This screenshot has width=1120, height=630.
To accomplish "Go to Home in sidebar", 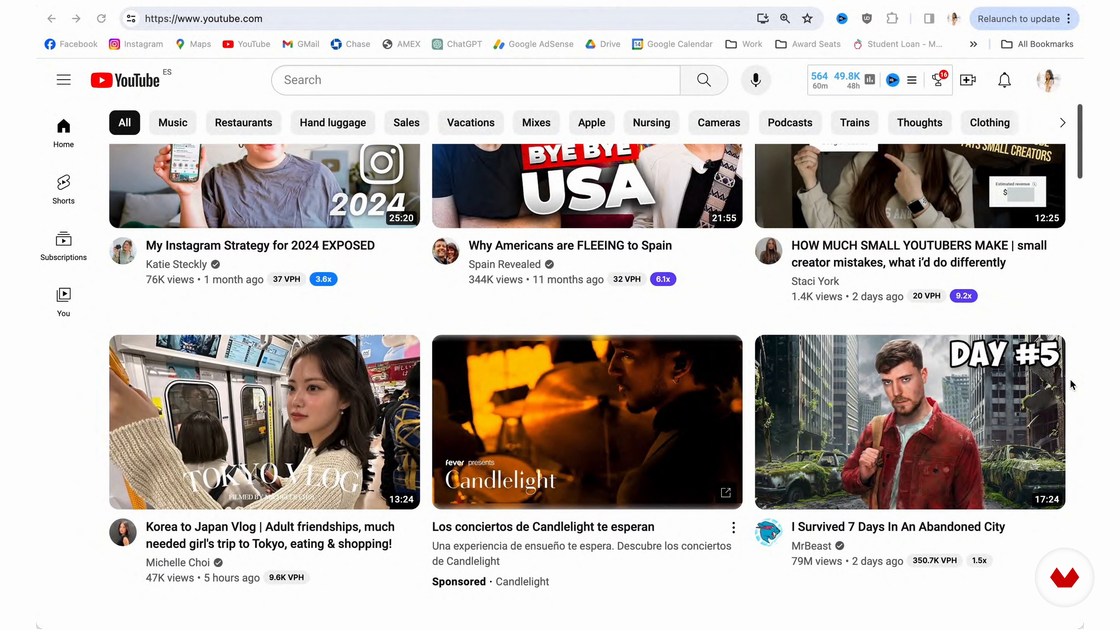I will [64, 133].
